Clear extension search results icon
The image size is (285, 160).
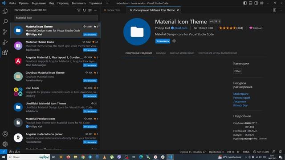coord(90,10)
